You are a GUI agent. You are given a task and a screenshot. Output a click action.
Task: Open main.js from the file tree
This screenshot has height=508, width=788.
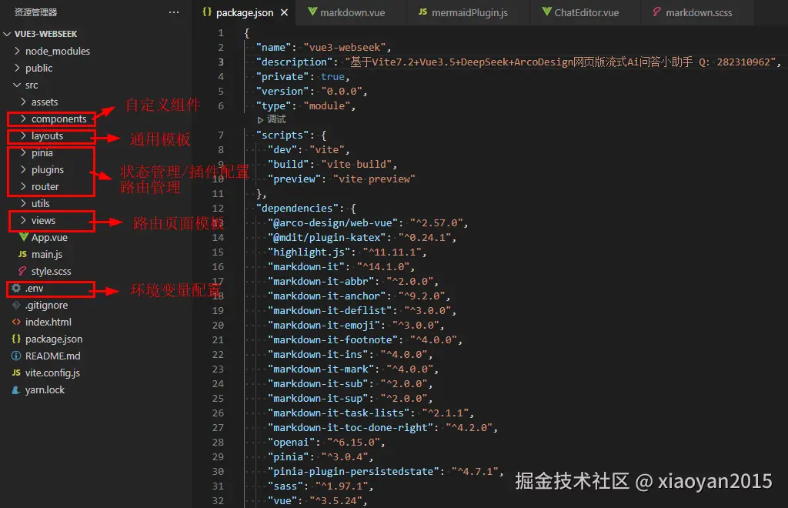click(x=47, y=254)
